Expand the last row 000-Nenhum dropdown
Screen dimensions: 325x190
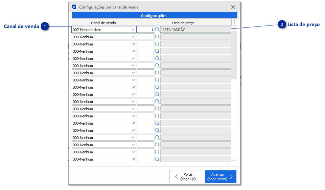(x=133, y=159)
